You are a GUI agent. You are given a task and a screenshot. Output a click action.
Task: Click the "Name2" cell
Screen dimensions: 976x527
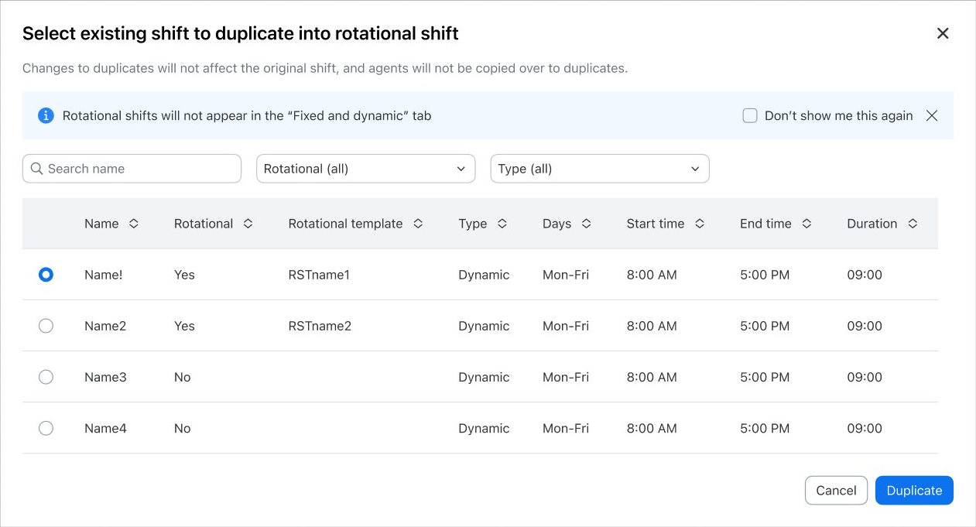pos(105,326)
